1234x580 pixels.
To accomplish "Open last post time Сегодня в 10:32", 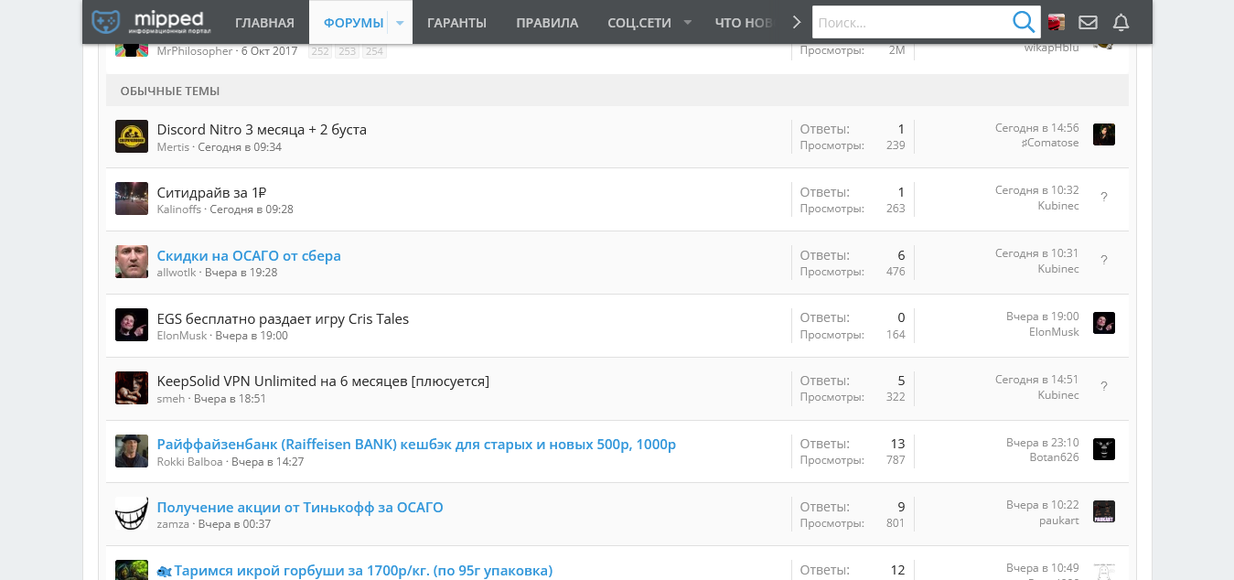I will tap(1037, 190).
